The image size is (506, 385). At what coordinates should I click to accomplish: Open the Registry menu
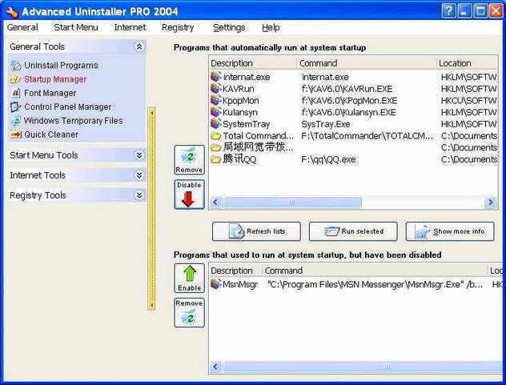tap(177, 27)
